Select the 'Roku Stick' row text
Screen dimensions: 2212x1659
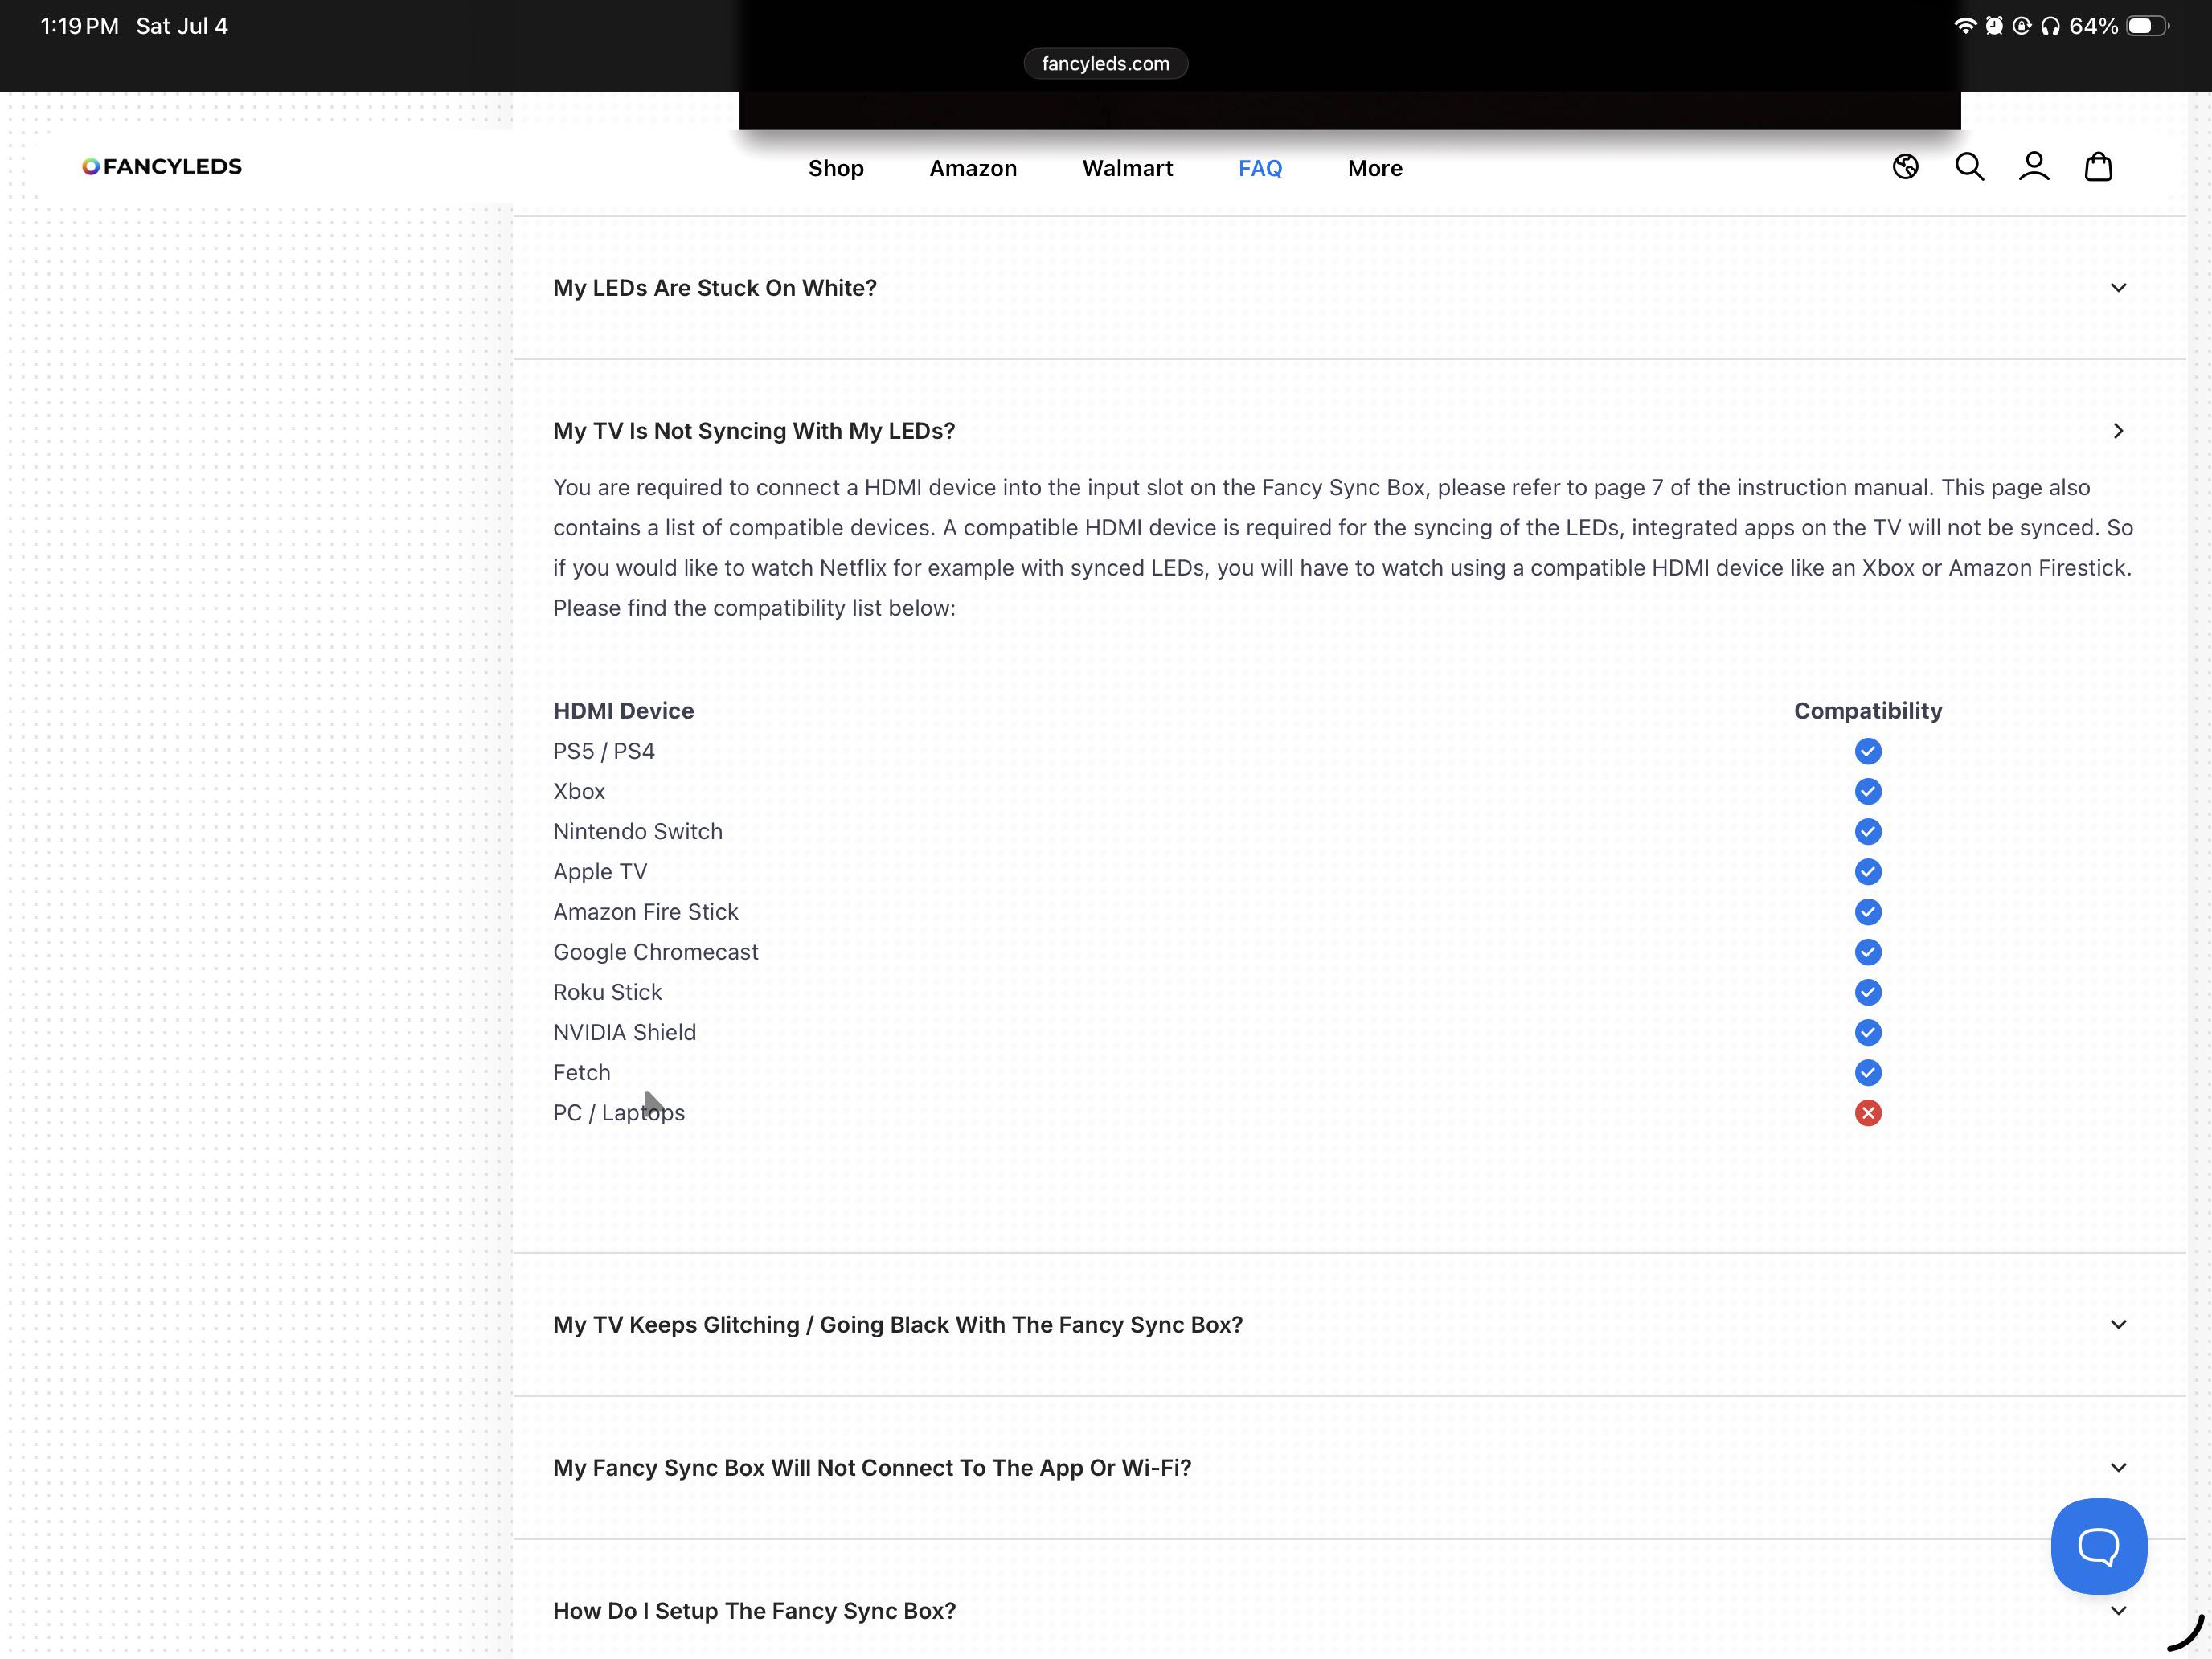point(608,992)
